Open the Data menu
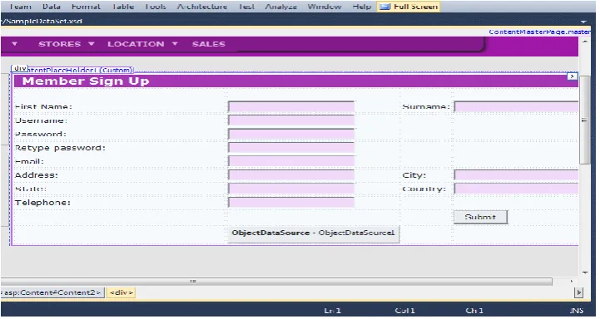Image resolution: width=600 pixels, height=319 pixels. tap(52, 7)
